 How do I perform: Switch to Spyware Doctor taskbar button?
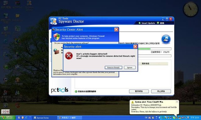click(44, 118)
